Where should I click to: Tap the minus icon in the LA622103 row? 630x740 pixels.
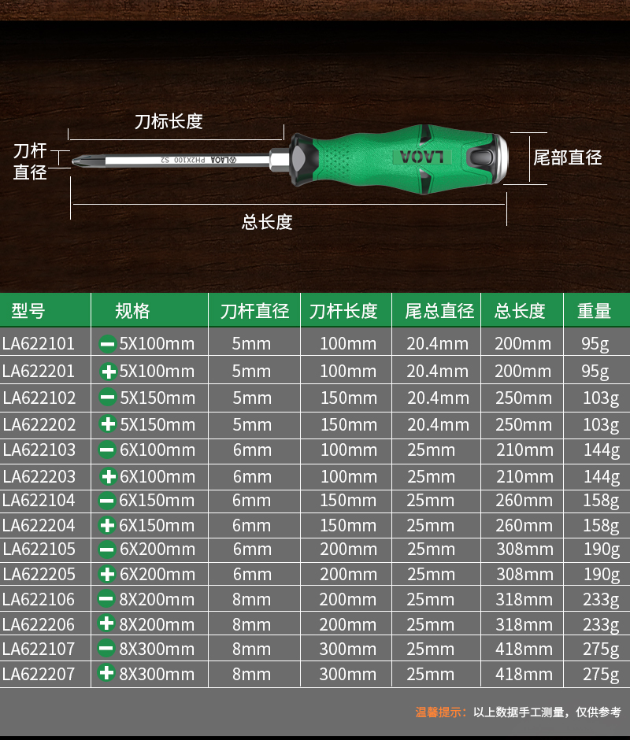click(107, 450)
